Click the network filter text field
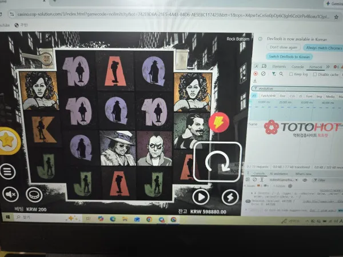 [297, 89]
